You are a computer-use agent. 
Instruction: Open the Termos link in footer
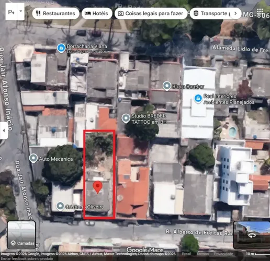pyautogui.click(x=203, y=254)
